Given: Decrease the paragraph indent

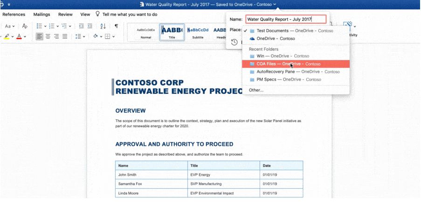Looking at the screenshot, I should point(81,26).
